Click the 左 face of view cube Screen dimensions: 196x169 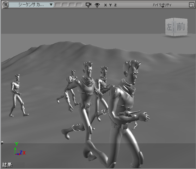tap(169, 27)
